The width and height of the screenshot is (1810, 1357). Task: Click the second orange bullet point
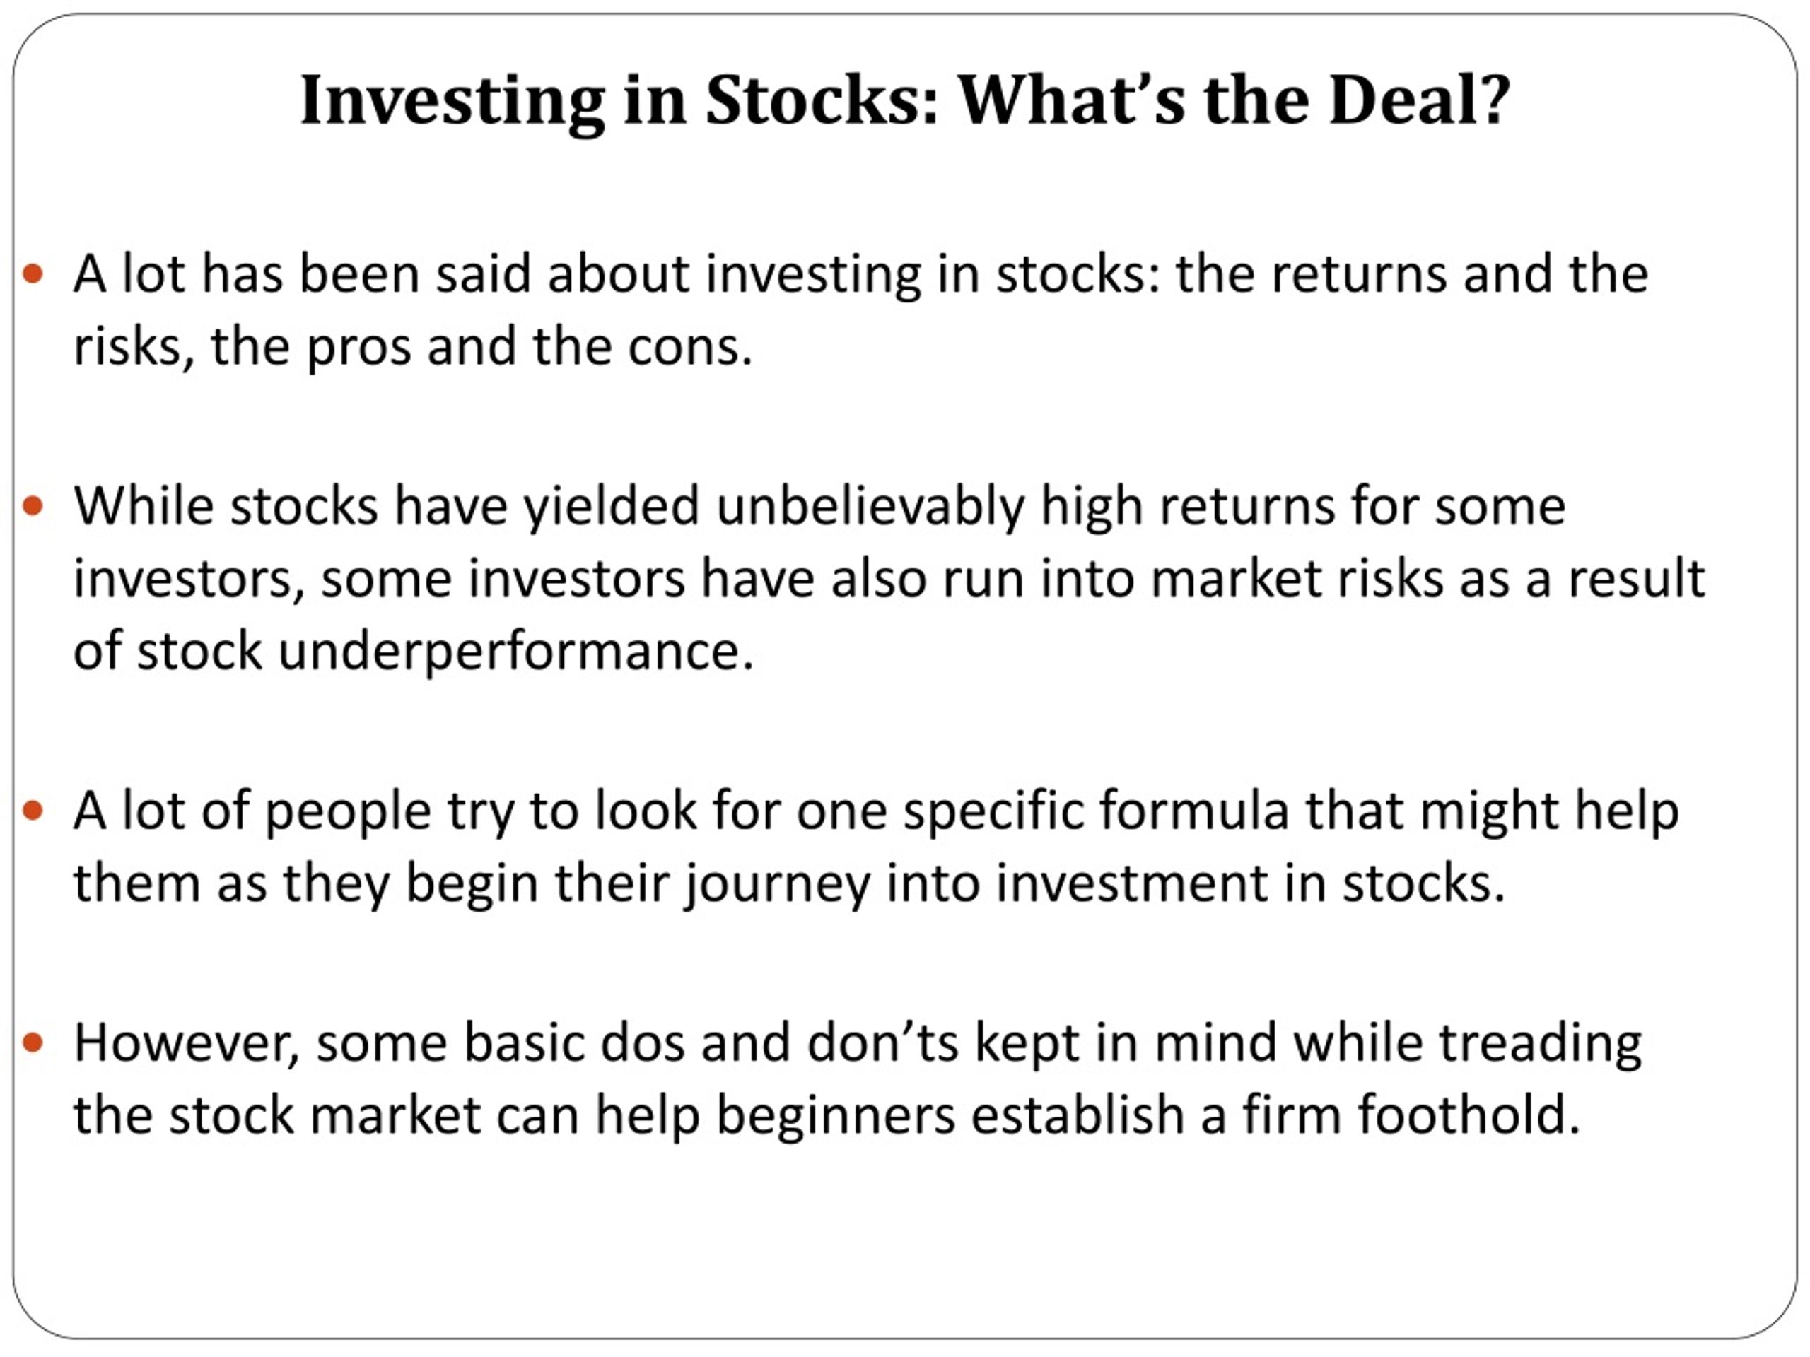click(33, 506)
